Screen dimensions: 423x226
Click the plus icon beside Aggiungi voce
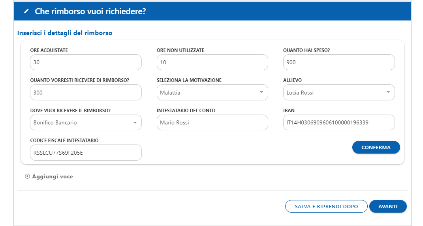[27, 176]
